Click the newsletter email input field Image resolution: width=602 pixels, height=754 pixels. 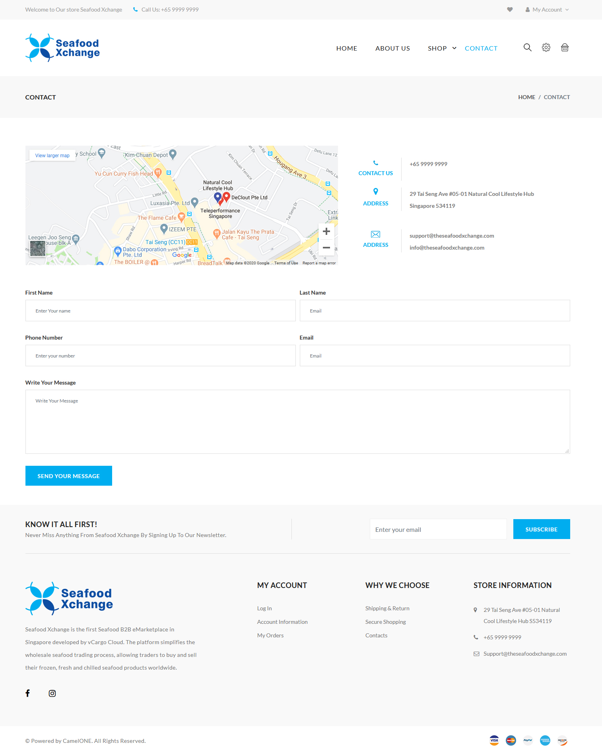point(438,529)
